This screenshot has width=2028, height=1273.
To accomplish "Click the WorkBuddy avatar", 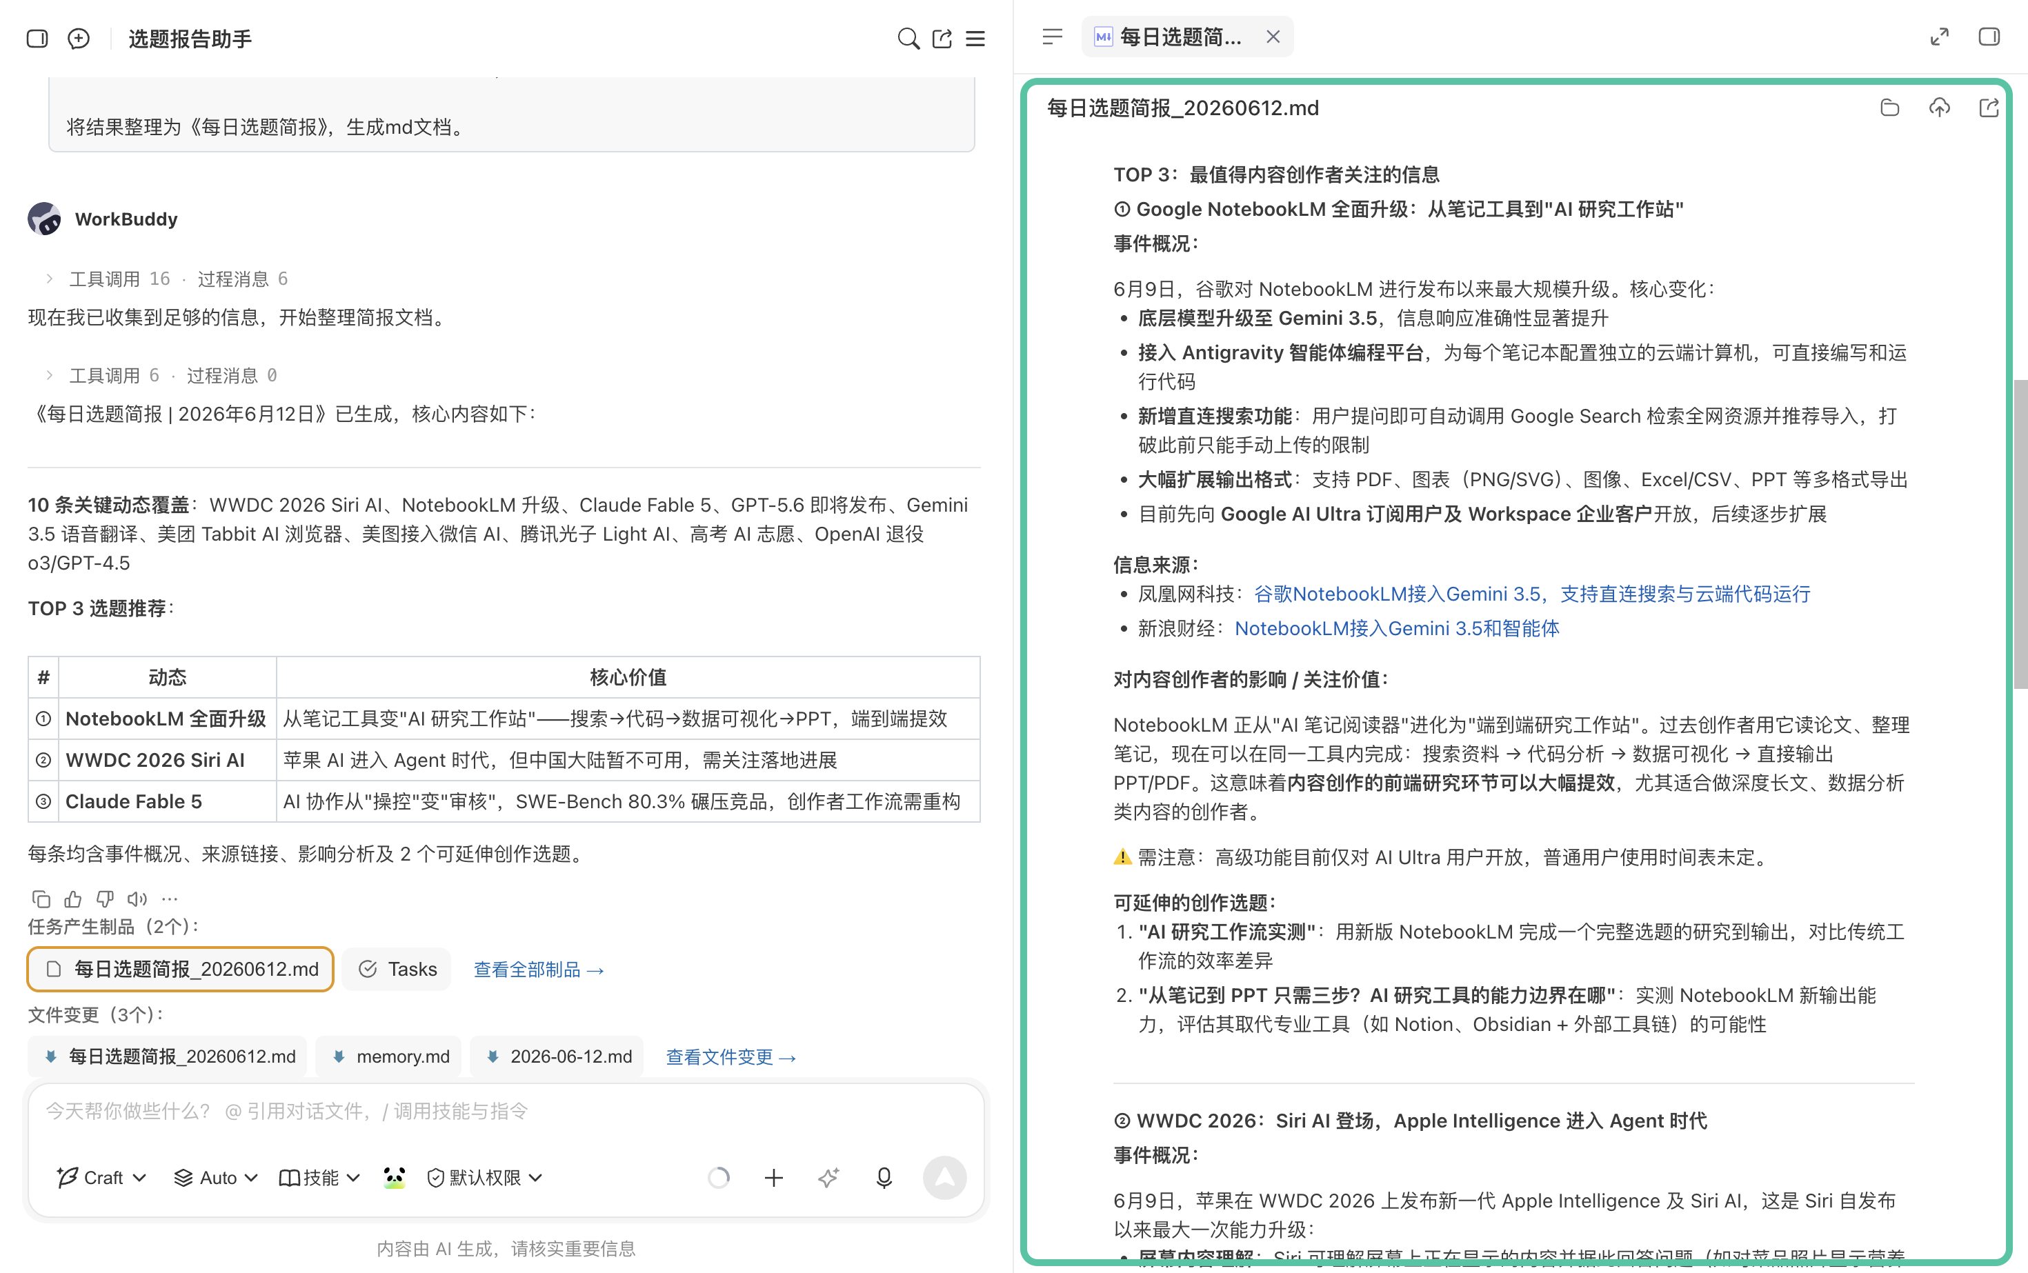I will (45, 219).
